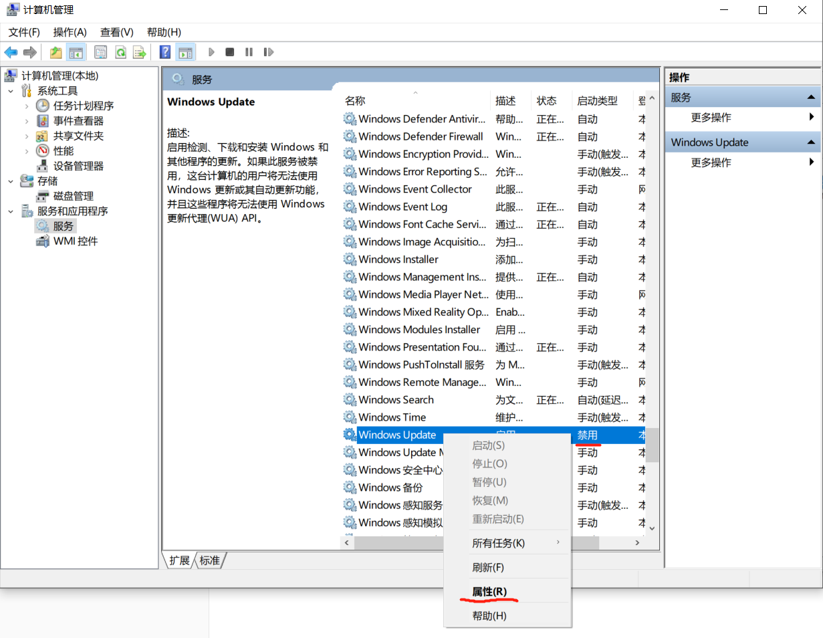Click the gear icon beside Windows PushToInstall 服务

(350, 364)
